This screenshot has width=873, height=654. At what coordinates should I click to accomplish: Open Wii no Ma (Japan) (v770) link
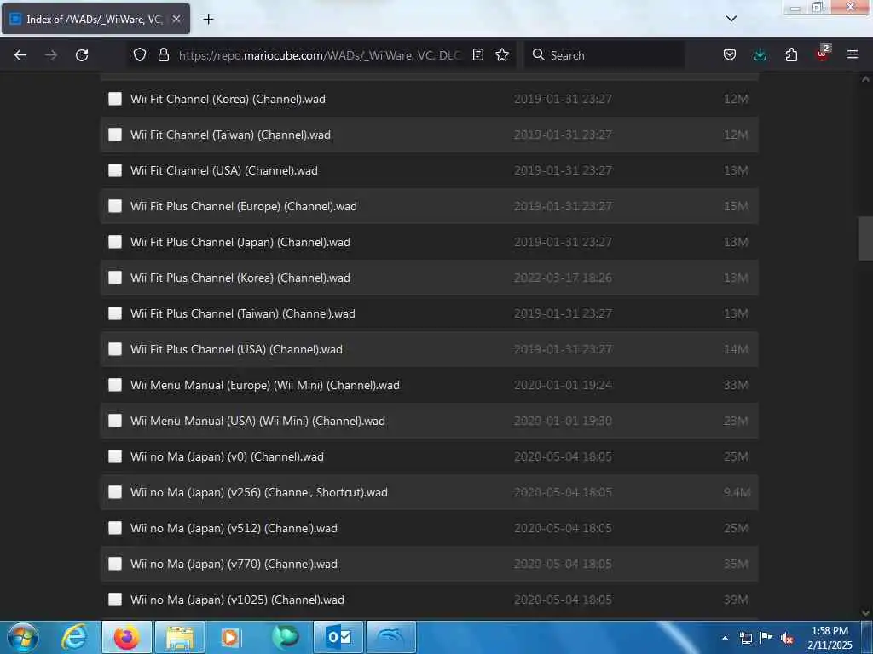coord(234,564)
